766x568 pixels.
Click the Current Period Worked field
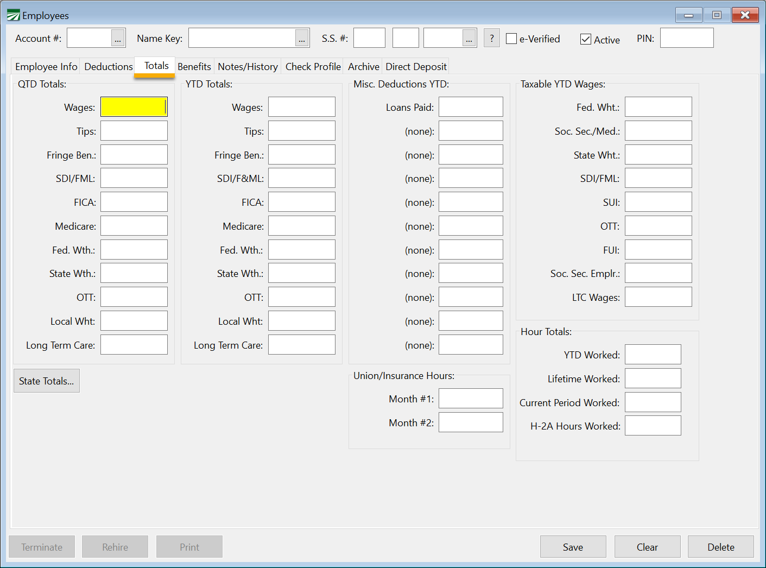653,402
